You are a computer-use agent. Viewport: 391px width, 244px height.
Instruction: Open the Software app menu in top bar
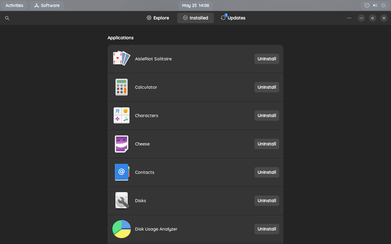tap(47, 5)
